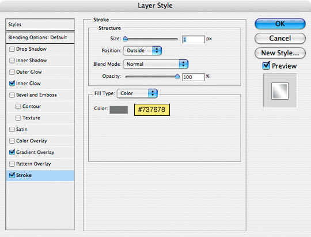Viewport: 311px width, 237px height.
Task: Expand the Fill Type Color dropdown
Action: (x=137, y=93)
